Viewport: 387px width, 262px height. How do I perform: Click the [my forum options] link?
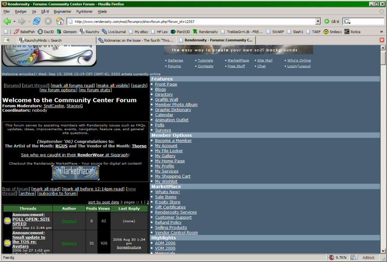point(58,90)
